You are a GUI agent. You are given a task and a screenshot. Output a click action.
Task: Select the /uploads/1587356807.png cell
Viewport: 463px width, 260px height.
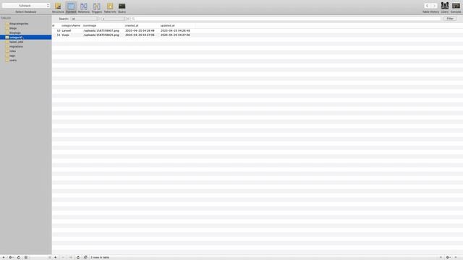coord(101,30)
